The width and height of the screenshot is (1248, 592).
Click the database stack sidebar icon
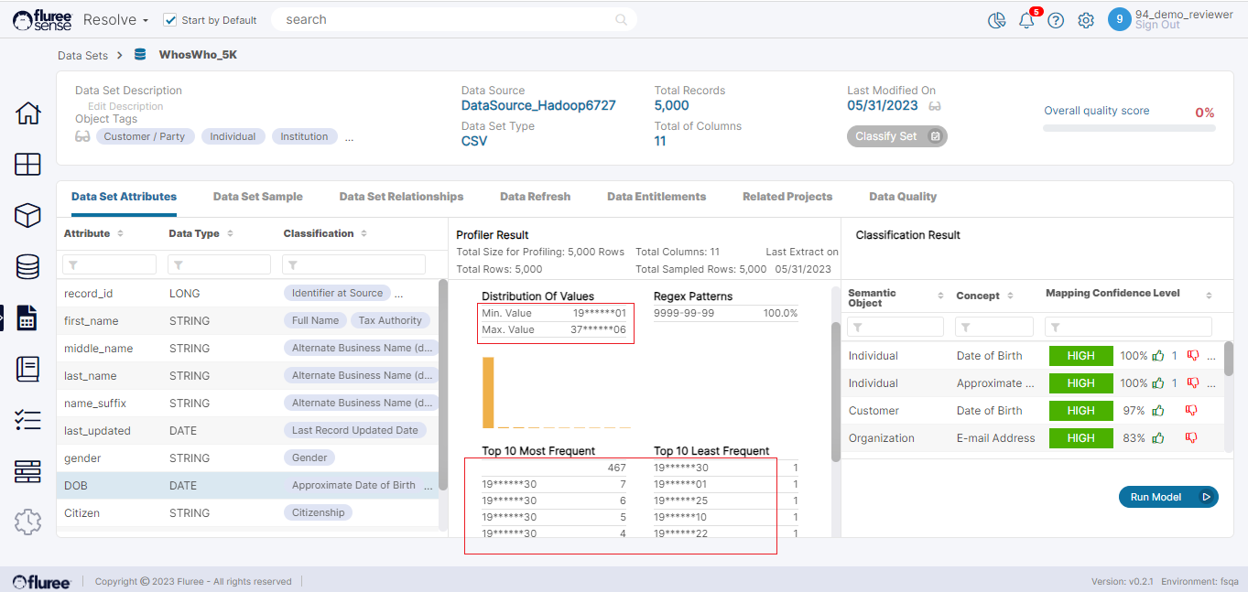pos(28,266)
